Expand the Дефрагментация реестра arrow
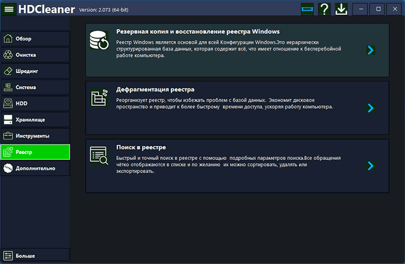Screen dimensions: 405x264 370,108
